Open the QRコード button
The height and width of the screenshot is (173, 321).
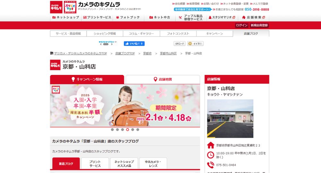pyautogui.click(x=179, y=44)
